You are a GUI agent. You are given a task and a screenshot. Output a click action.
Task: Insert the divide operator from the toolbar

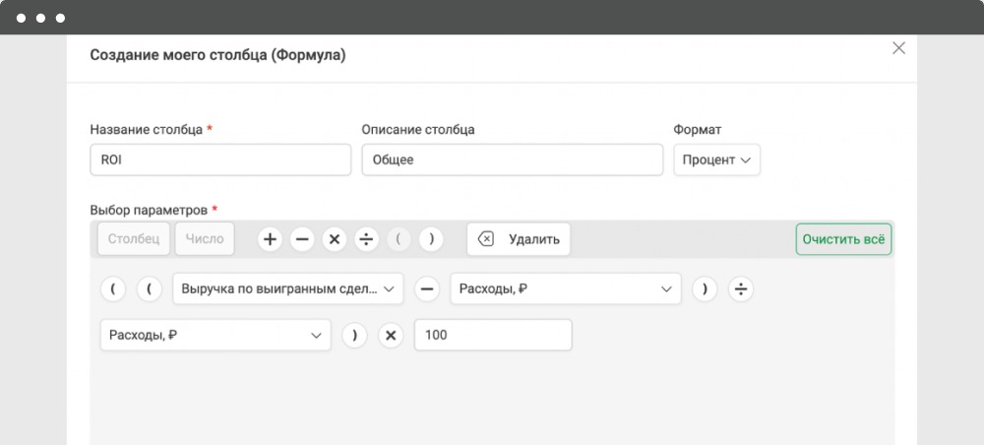[366, 239]
